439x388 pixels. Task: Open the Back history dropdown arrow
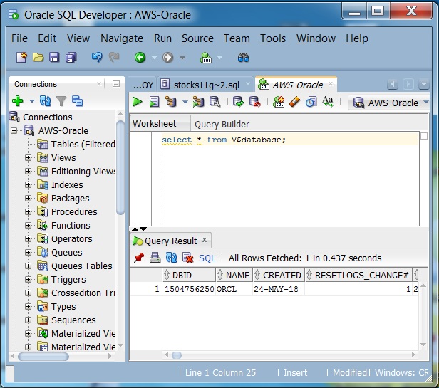154,58
